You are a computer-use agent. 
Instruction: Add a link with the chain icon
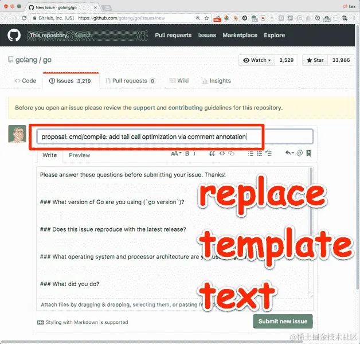click(x=231, y=153)
